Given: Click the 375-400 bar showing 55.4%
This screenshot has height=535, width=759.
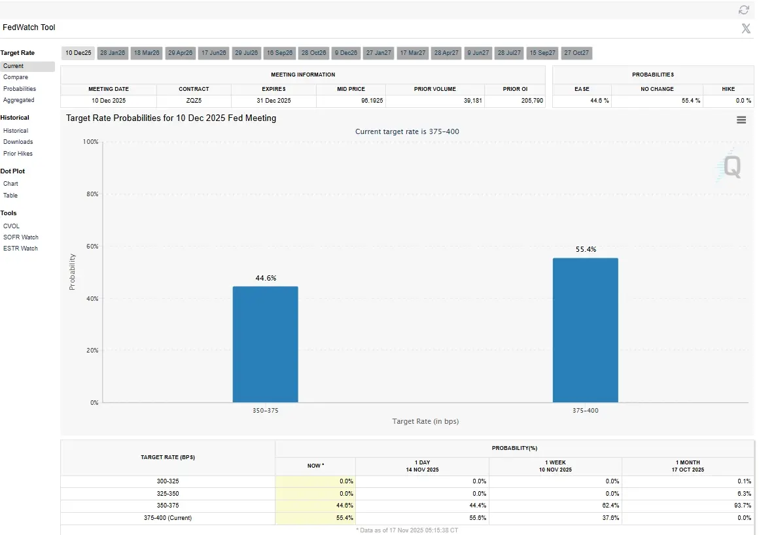Looking at the screenshot, I should [585, 330].
